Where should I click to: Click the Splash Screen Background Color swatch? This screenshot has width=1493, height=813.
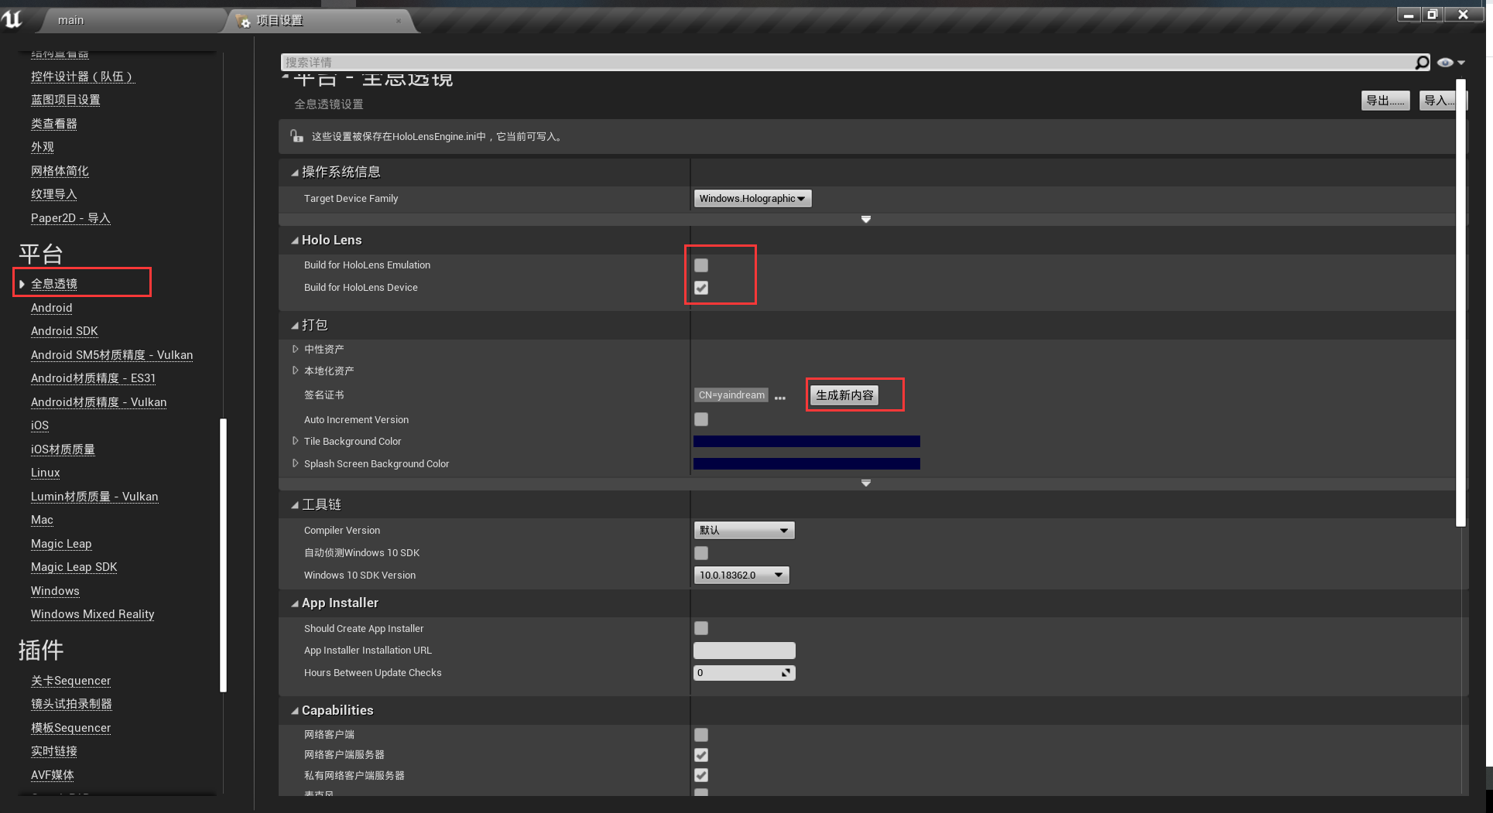coord(806,464)
